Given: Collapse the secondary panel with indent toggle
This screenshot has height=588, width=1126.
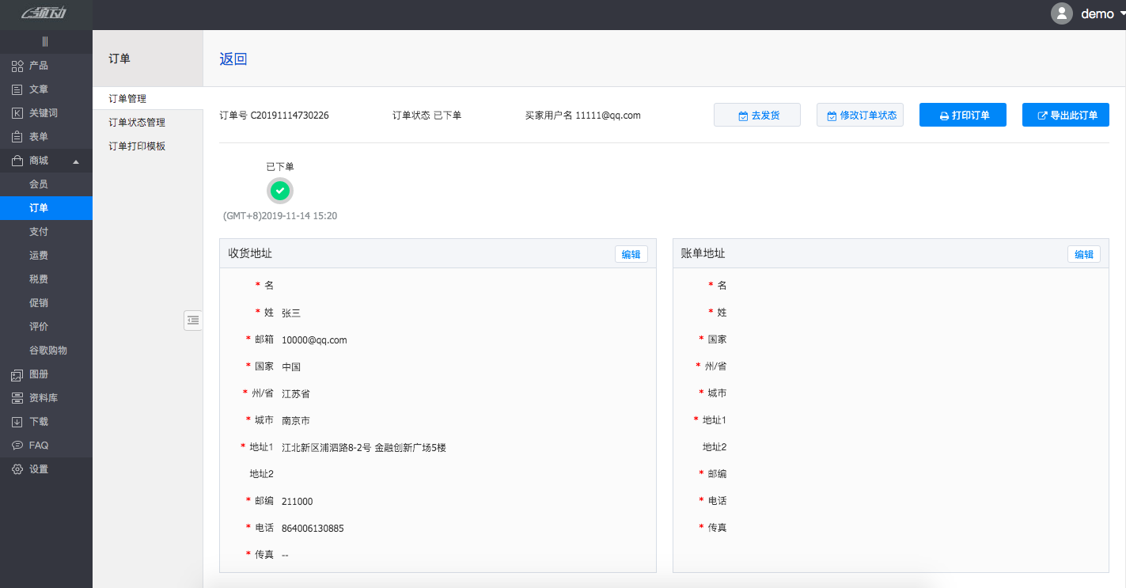Looking at the screenshot, I should pos(193,320).
